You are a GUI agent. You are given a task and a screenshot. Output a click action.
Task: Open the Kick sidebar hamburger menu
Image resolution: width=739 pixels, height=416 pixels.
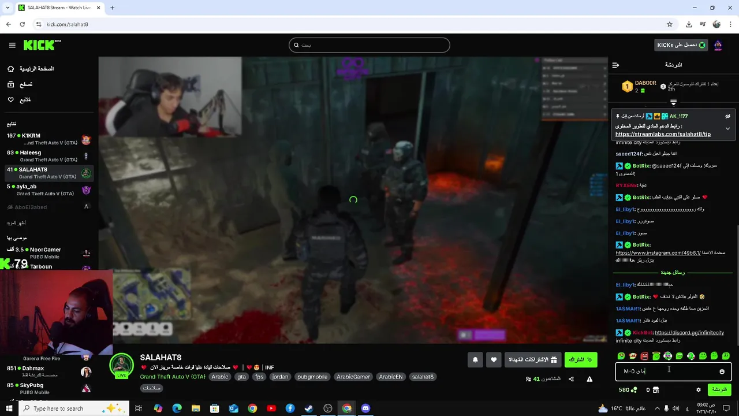(x=12, y=45)
